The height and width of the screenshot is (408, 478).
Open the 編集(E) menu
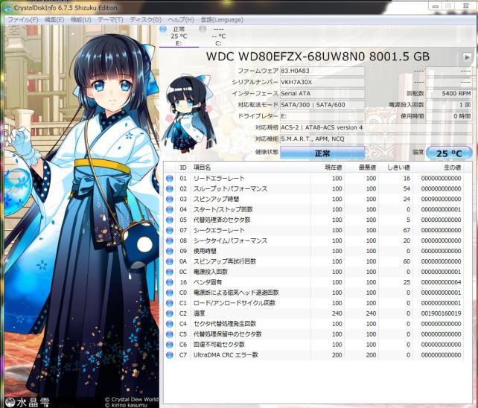pyautogui.click(x=54, y=20)
